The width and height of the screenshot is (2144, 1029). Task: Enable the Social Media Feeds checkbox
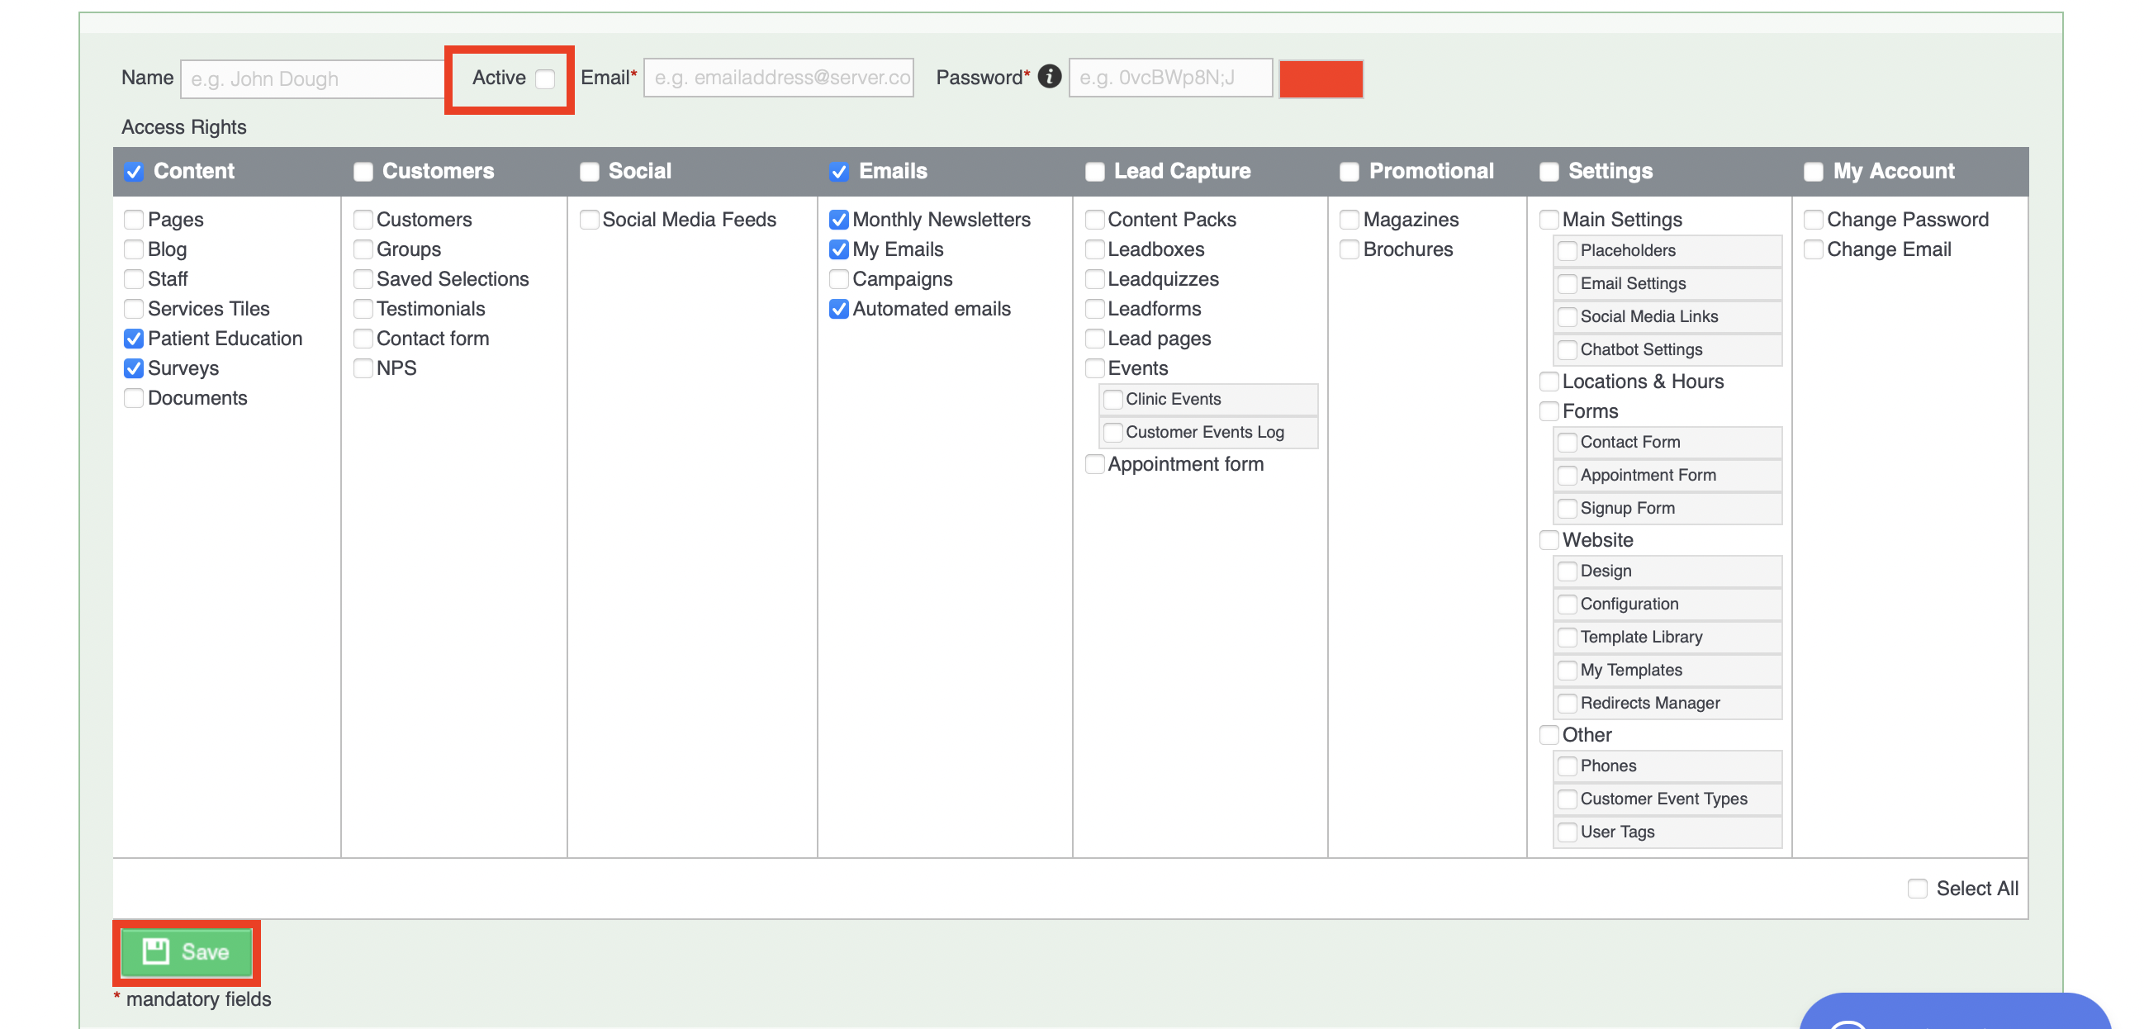pyautogui.click(x=589, y=220)
